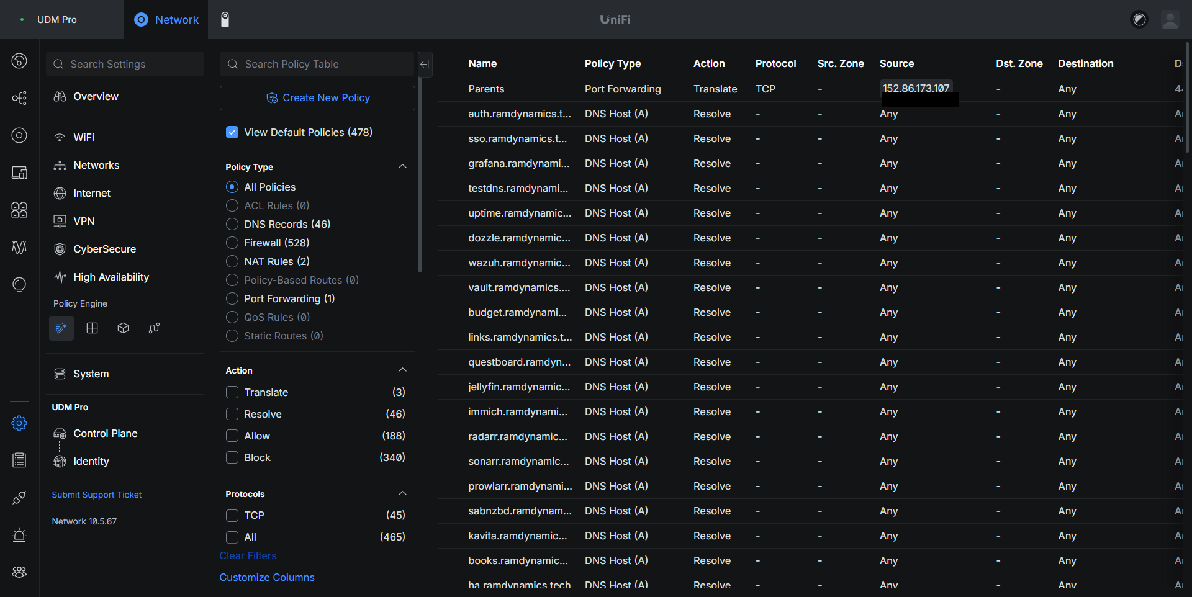Check the Translate action filter
Image resolution: width=1192 pixels, height=597 pixels.
[232, 392]
